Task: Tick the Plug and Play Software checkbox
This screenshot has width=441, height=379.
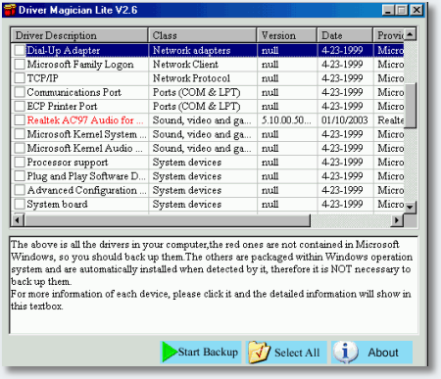Action: pyautogui.click(x=20, y=176)
